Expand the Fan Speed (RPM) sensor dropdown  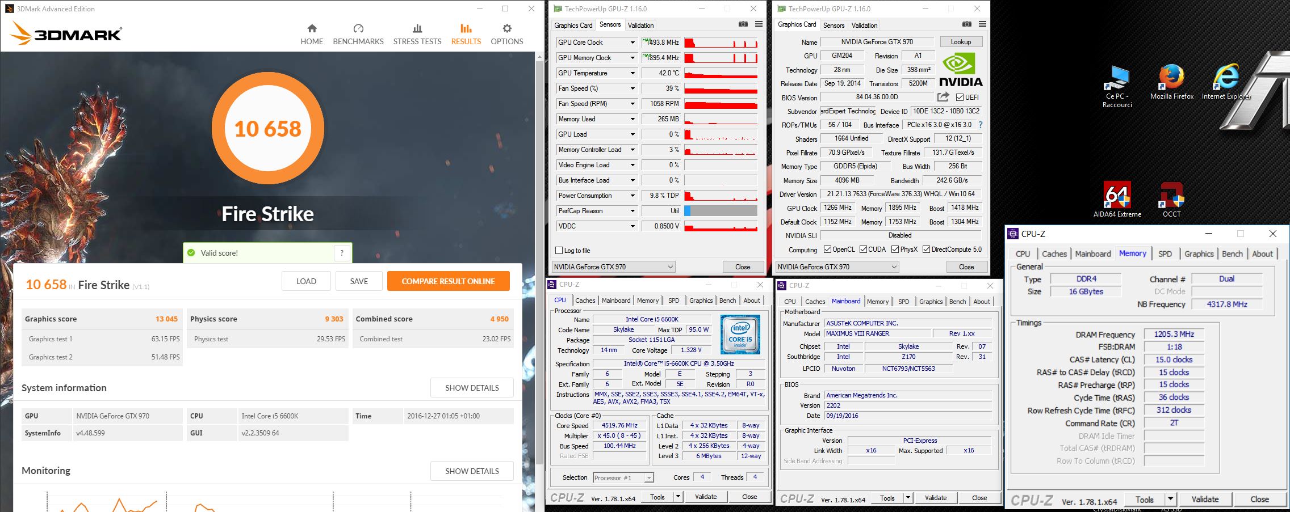point(633,104)
